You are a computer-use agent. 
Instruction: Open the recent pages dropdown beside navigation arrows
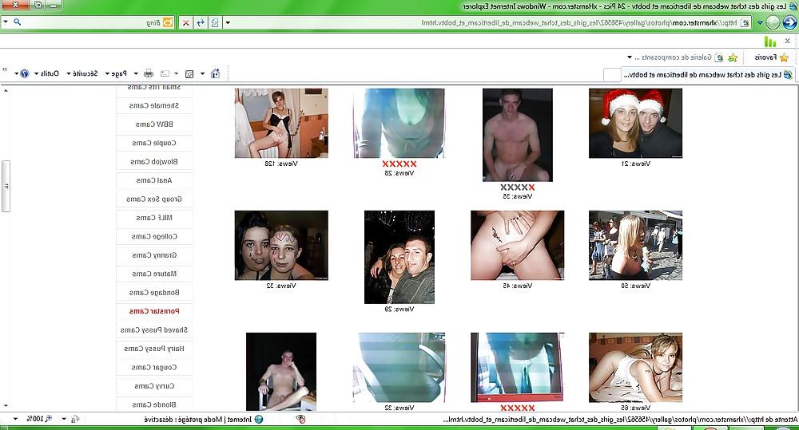(760, 23)
